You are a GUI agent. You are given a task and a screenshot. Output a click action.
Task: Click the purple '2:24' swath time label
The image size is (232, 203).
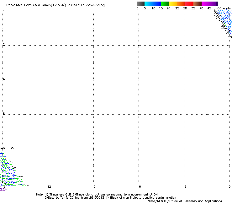[3, 190]
